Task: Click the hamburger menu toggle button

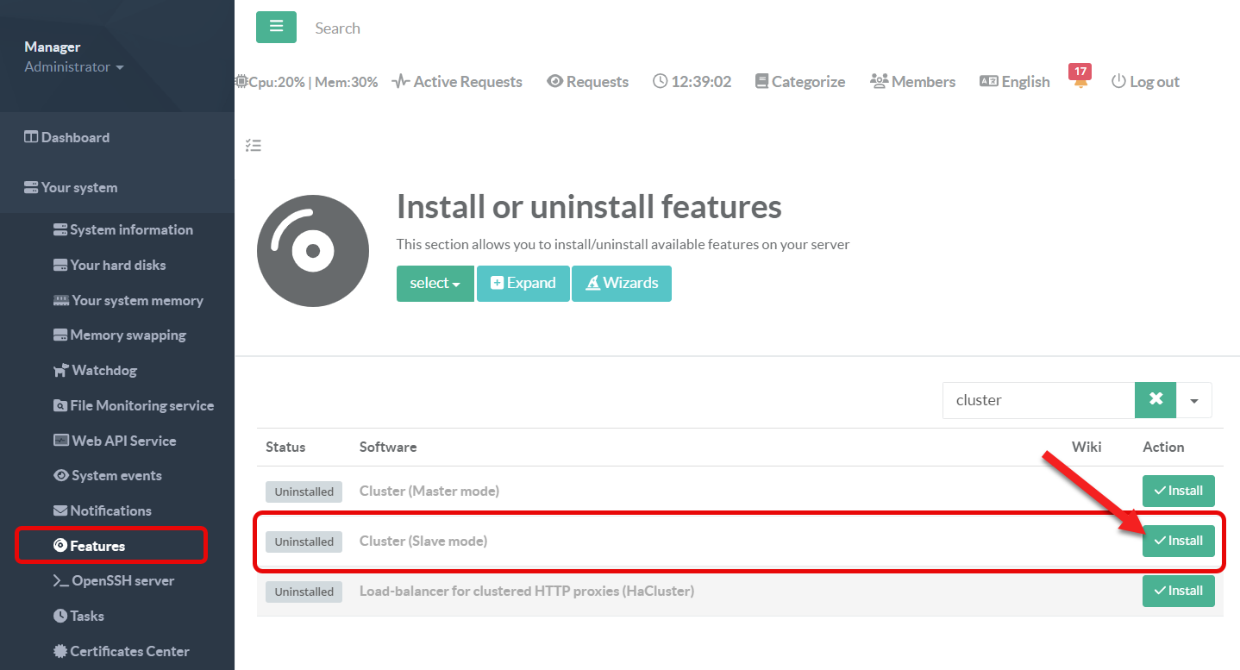Action: [x=276, y=27]
